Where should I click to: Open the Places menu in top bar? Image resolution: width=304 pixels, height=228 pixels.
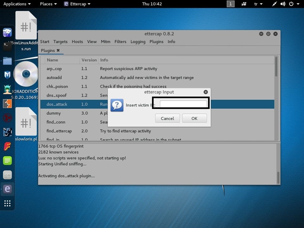click(48, 4)
